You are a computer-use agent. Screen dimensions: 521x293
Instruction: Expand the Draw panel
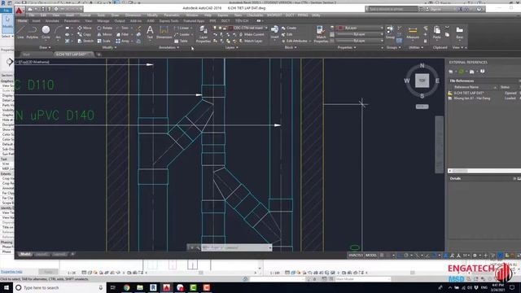(45, 47)
